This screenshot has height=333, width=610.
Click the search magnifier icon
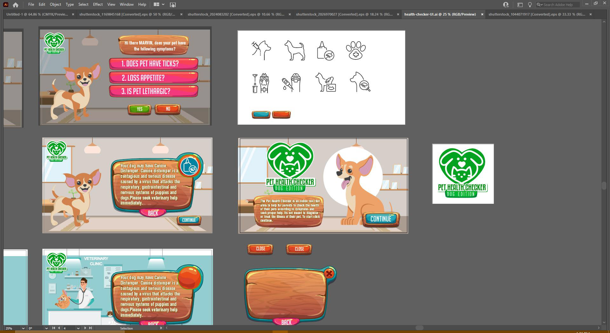[539, 4]
